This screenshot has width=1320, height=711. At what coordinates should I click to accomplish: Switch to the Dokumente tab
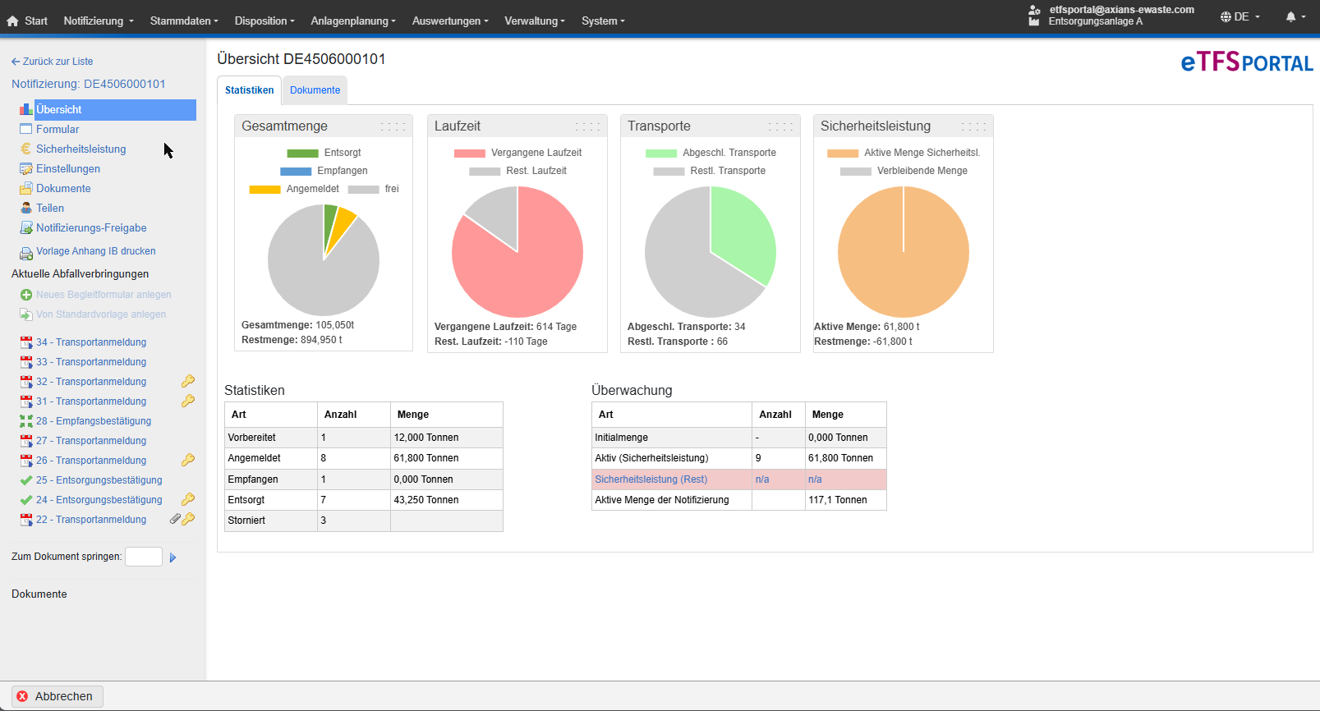(x=315, y=90)
